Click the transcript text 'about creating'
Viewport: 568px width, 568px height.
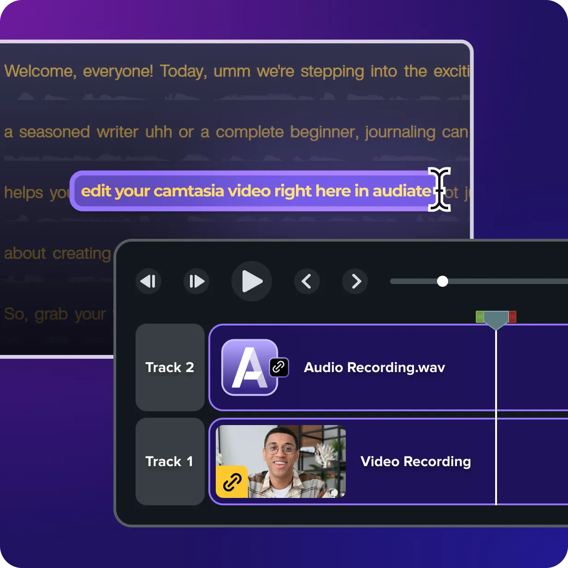click(58, 254)
